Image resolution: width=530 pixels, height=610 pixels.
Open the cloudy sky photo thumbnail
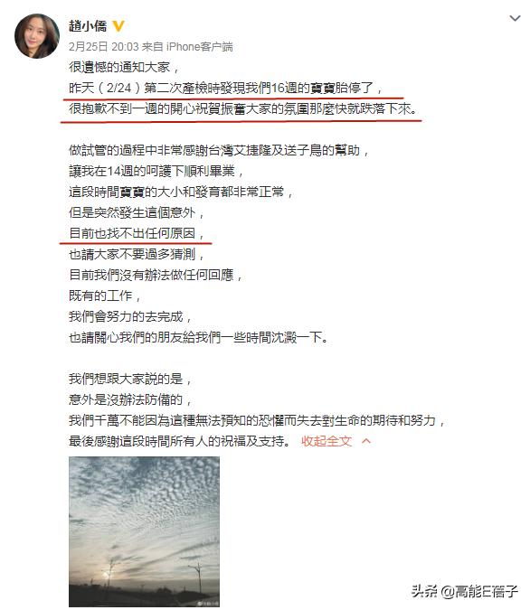pyautogui.click(x=144, y=531)
